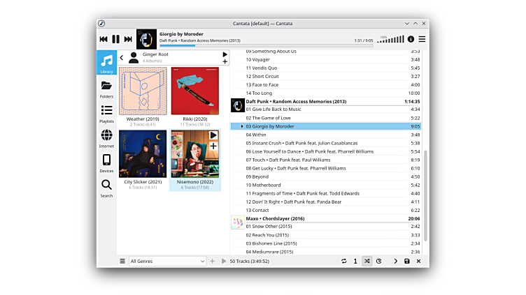
Task: Save the play queue
Action: pyautogui.click(x=407, y=261)
